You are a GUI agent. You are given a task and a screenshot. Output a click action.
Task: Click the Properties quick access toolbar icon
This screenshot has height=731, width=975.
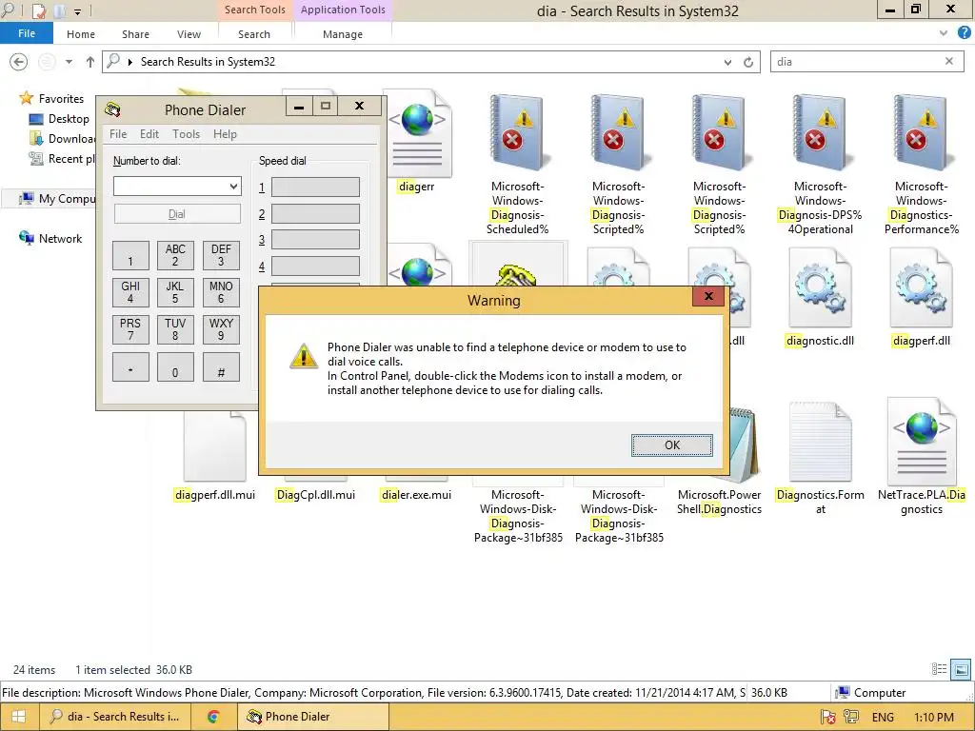click(38, 10)
